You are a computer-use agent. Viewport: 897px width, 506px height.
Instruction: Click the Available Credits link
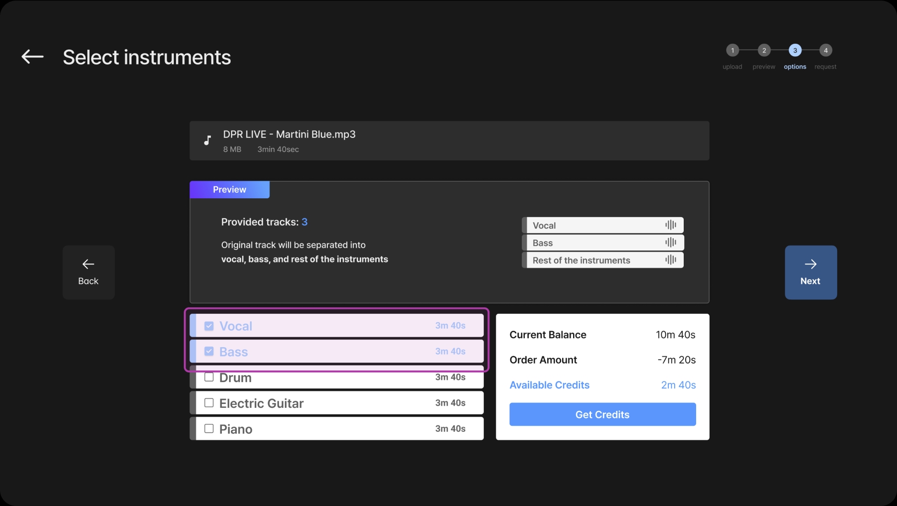(549, 385)
